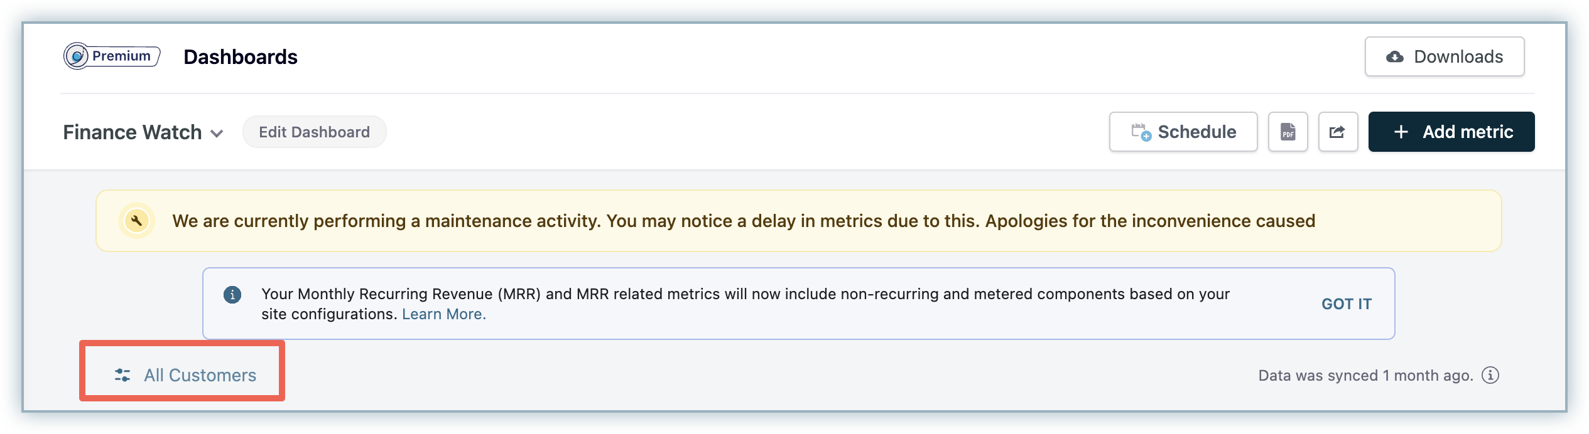Click the share dashboard icon
Image resolution: width=1589 pixels, height=434 pixels.
point(1338,132)
